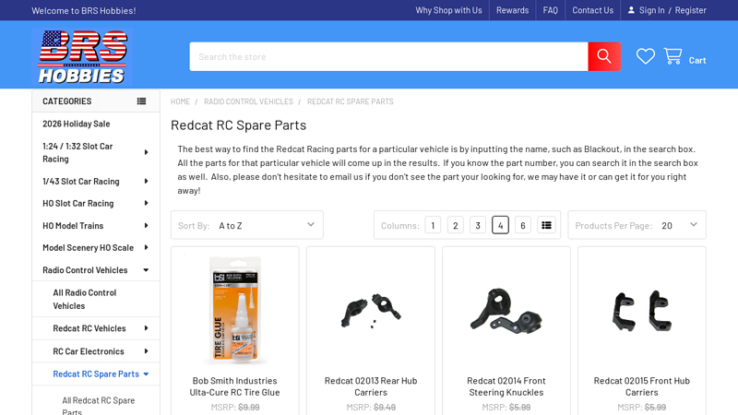This screenshot has height=415, width=738.
Task: Open the Products Per Page dropdown
Action: tap(637, 225)
